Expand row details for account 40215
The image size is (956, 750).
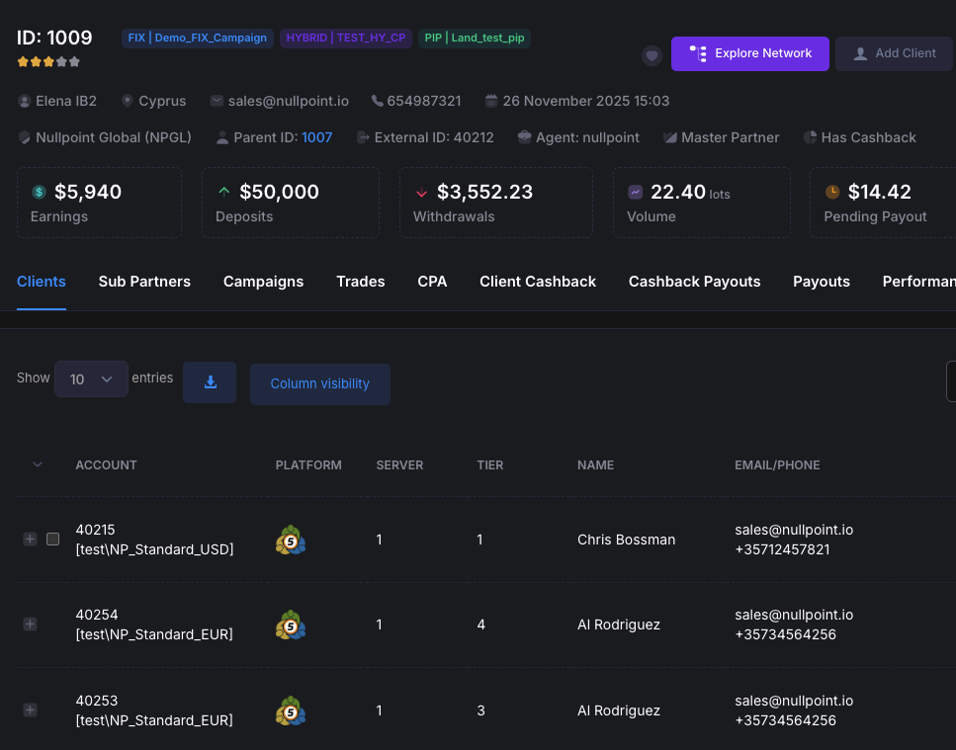click(x=30, y=539)
